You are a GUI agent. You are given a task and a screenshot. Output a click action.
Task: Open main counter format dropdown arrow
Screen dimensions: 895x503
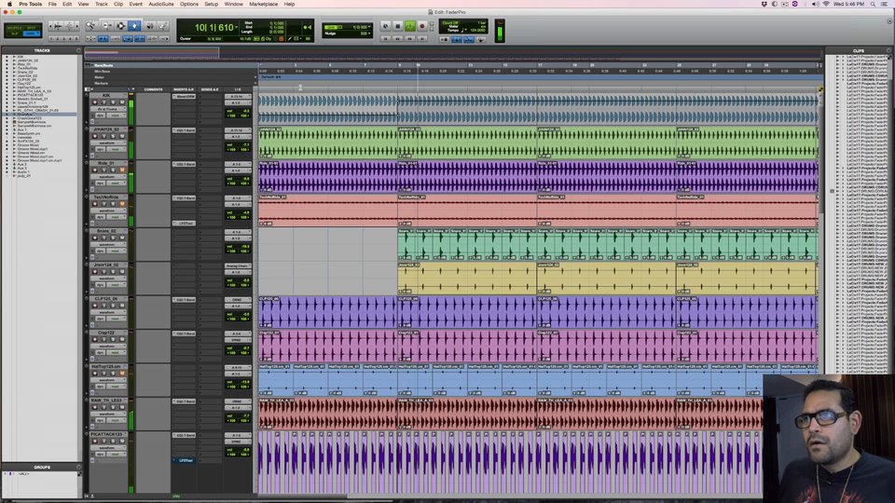pos(236,27)
